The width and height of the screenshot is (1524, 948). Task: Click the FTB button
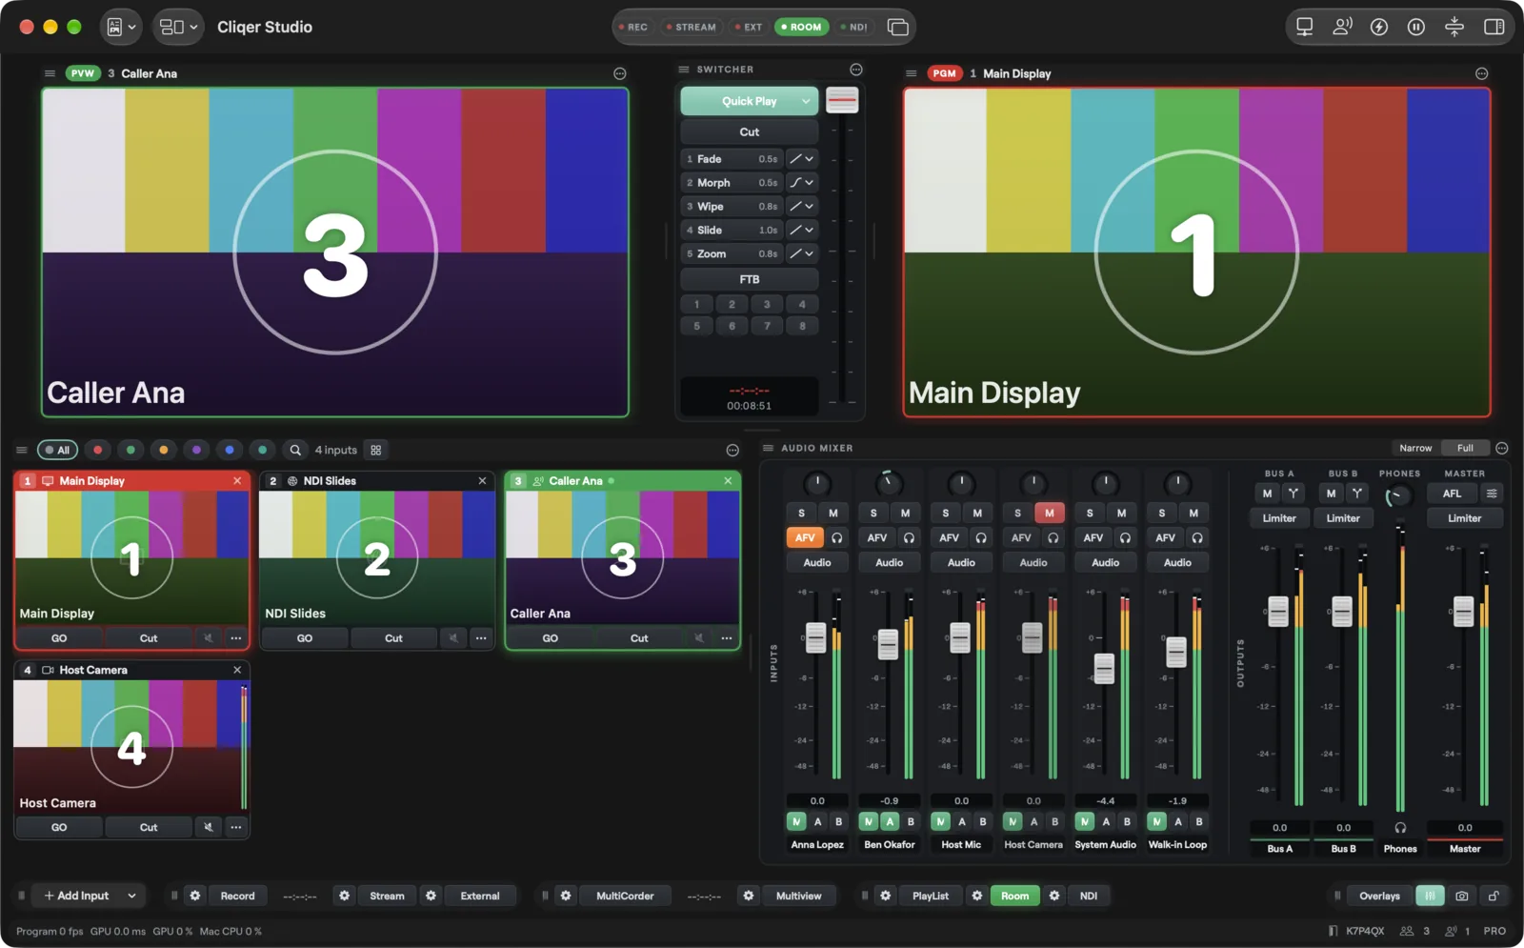750,279
